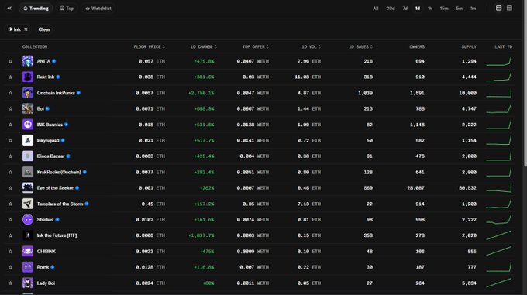Open the KrakRocks (Onchain) collection link
Viewport: 527px width, 295px height.
(x=59, y=172)
